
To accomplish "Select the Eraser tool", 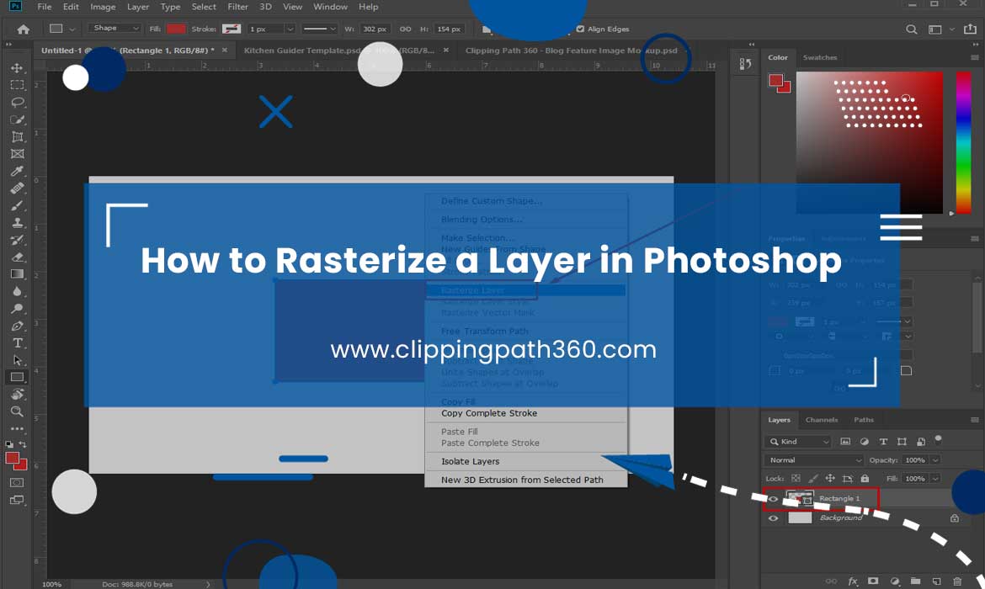I will pos(17,257).
